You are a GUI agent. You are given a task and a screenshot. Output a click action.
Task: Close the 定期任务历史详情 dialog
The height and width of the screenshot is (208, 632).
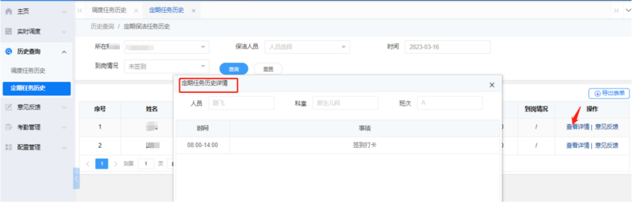click(x=492, y=85)
